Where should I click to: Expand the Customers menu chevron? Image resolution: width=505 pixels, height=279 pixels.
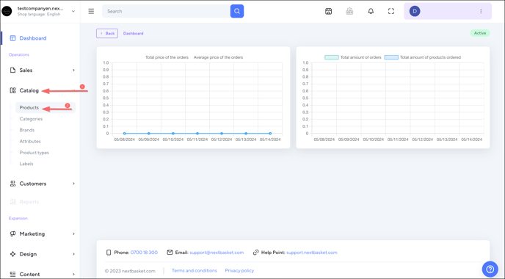[x=73, y=184]
